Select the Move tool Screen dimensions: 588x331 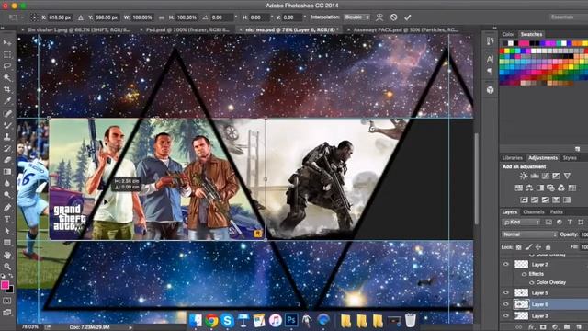coord(7,43)
